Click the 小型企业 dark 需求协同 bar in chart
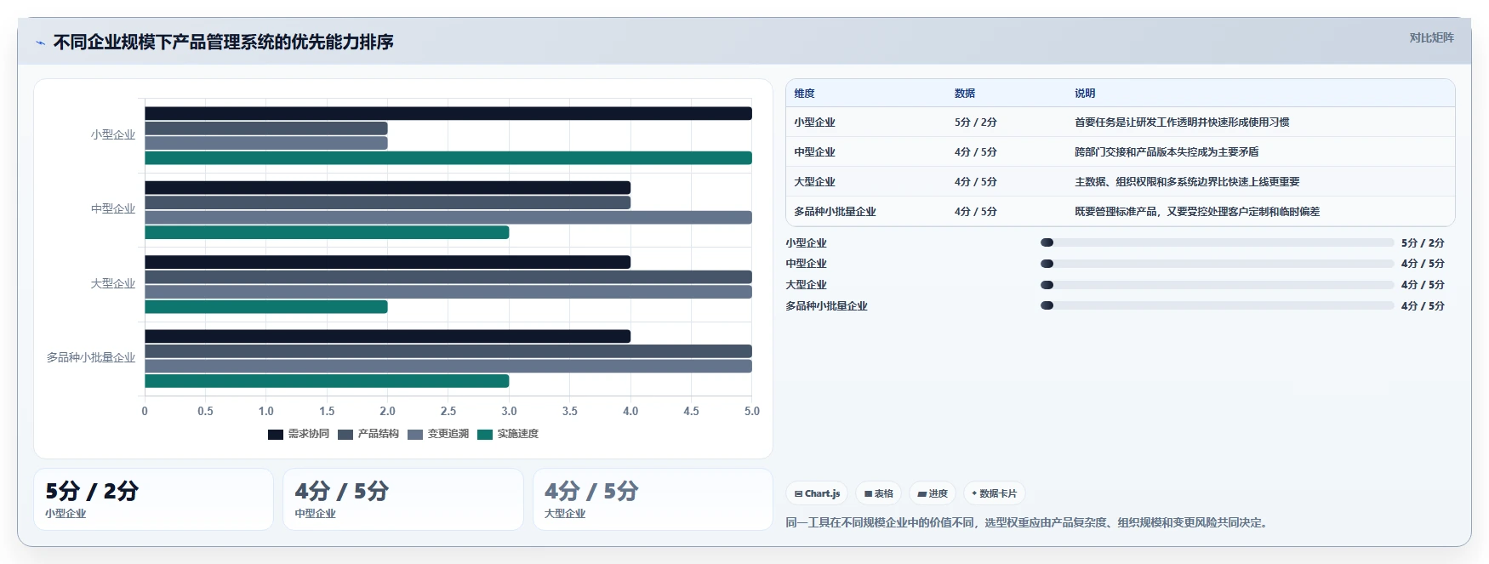 pyautogui.click(x=448, y=113)
